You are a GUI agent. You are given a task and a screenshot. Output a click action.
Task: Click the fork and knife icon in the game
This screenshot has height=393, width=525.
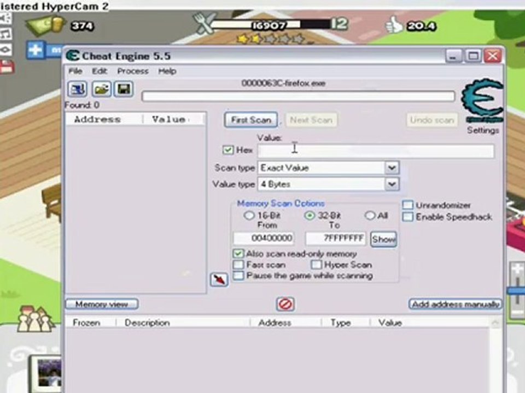click(x=205, y=23)
